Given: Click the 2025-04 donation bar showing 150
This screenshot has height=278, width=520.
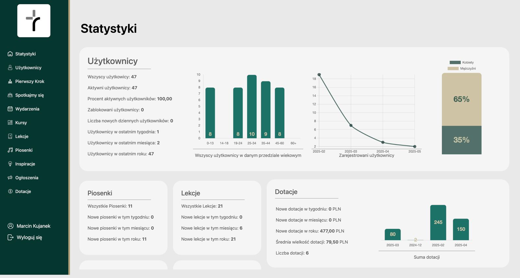Looking at the screenshot, I should [461, 229].
